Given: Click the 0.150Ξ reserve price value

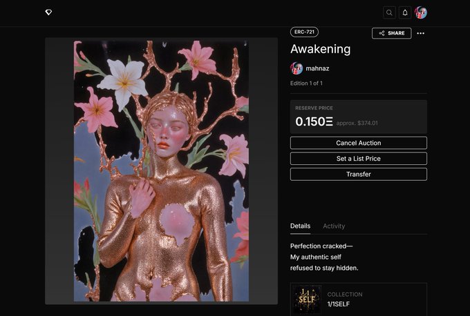Looking at the screenshot, I should 314,121.
